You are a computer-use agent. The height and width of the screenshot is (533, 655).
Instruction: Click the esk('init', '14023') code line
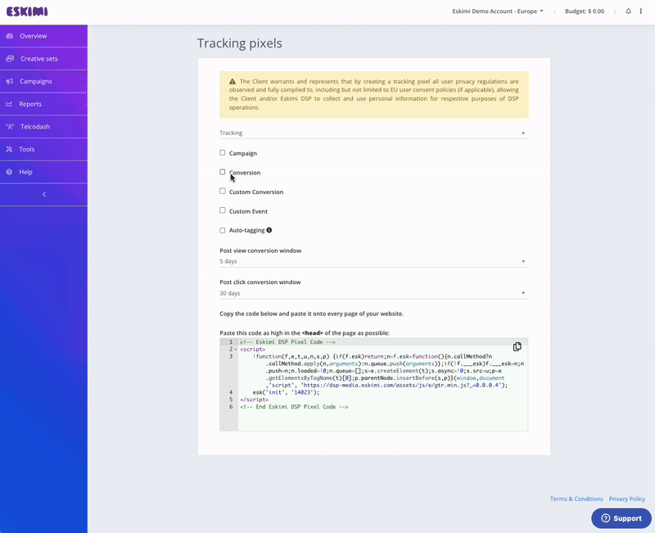286,392
